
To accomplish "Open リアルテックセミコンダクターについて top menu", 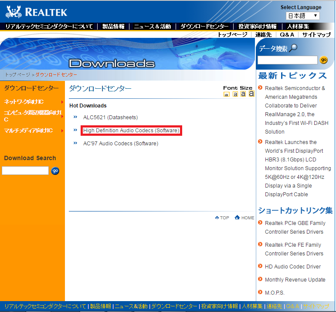I will [x=49, y=27].
